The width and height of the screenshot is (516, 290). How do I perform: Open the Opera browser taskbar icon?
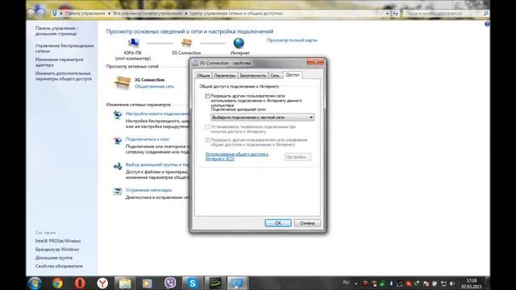(x=80, y=283)
